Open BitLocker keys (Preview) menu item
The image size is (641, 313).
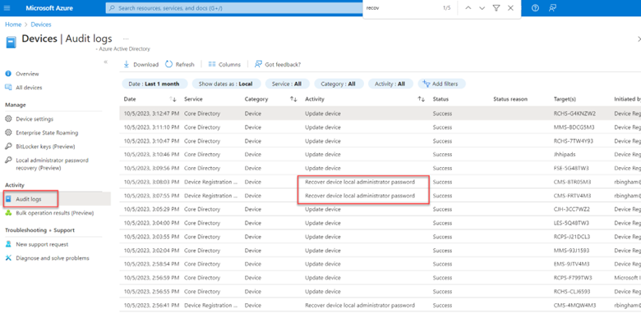tap(45, 147)
